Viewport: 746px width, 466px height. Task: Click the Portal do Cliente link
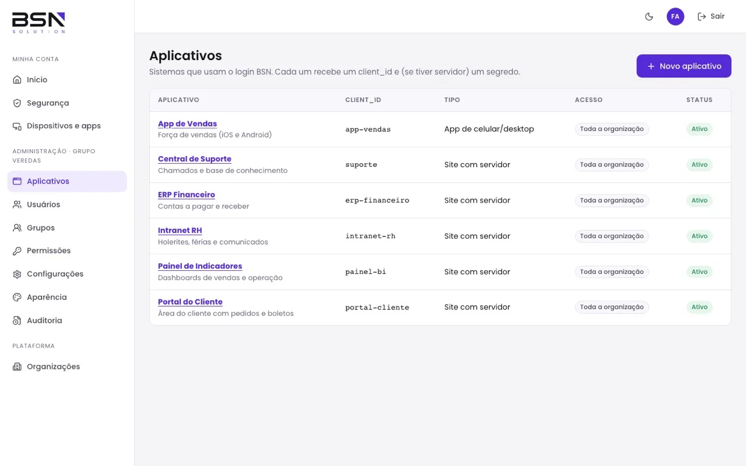(x=190, y=302)
